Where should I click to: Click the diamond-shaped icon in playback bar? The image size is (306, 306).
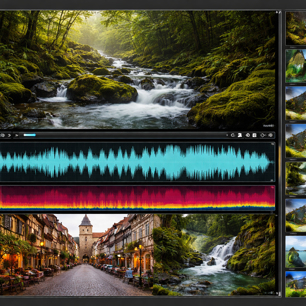pos(263,135)
